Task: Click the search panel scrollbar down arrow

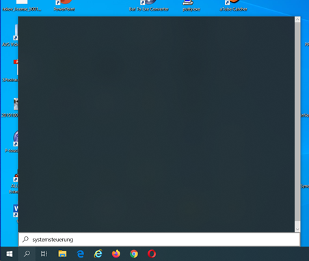Action: 297,230
